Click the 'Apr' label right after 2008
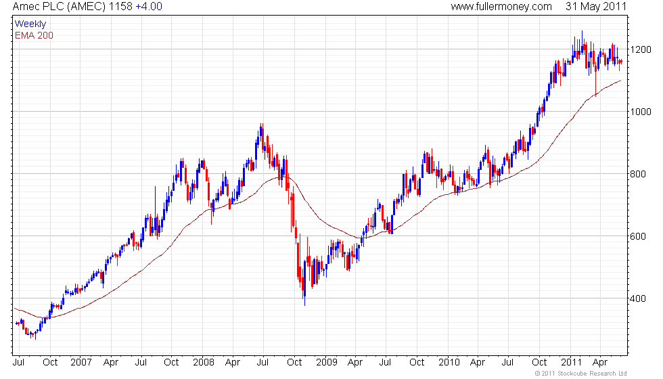This screenshot has height=379, width=663. click(x=233, y=363)
